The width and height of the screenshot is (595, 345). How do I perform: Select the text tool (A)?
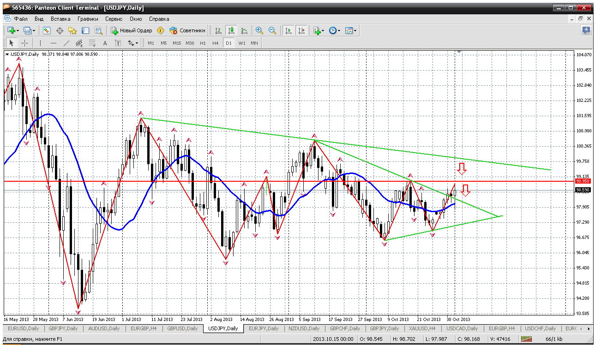(105, 43)
